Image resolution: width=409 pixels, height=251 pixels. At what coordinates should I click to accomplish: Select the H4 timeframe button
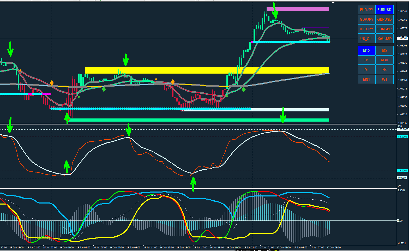click(x=384, y=70)
